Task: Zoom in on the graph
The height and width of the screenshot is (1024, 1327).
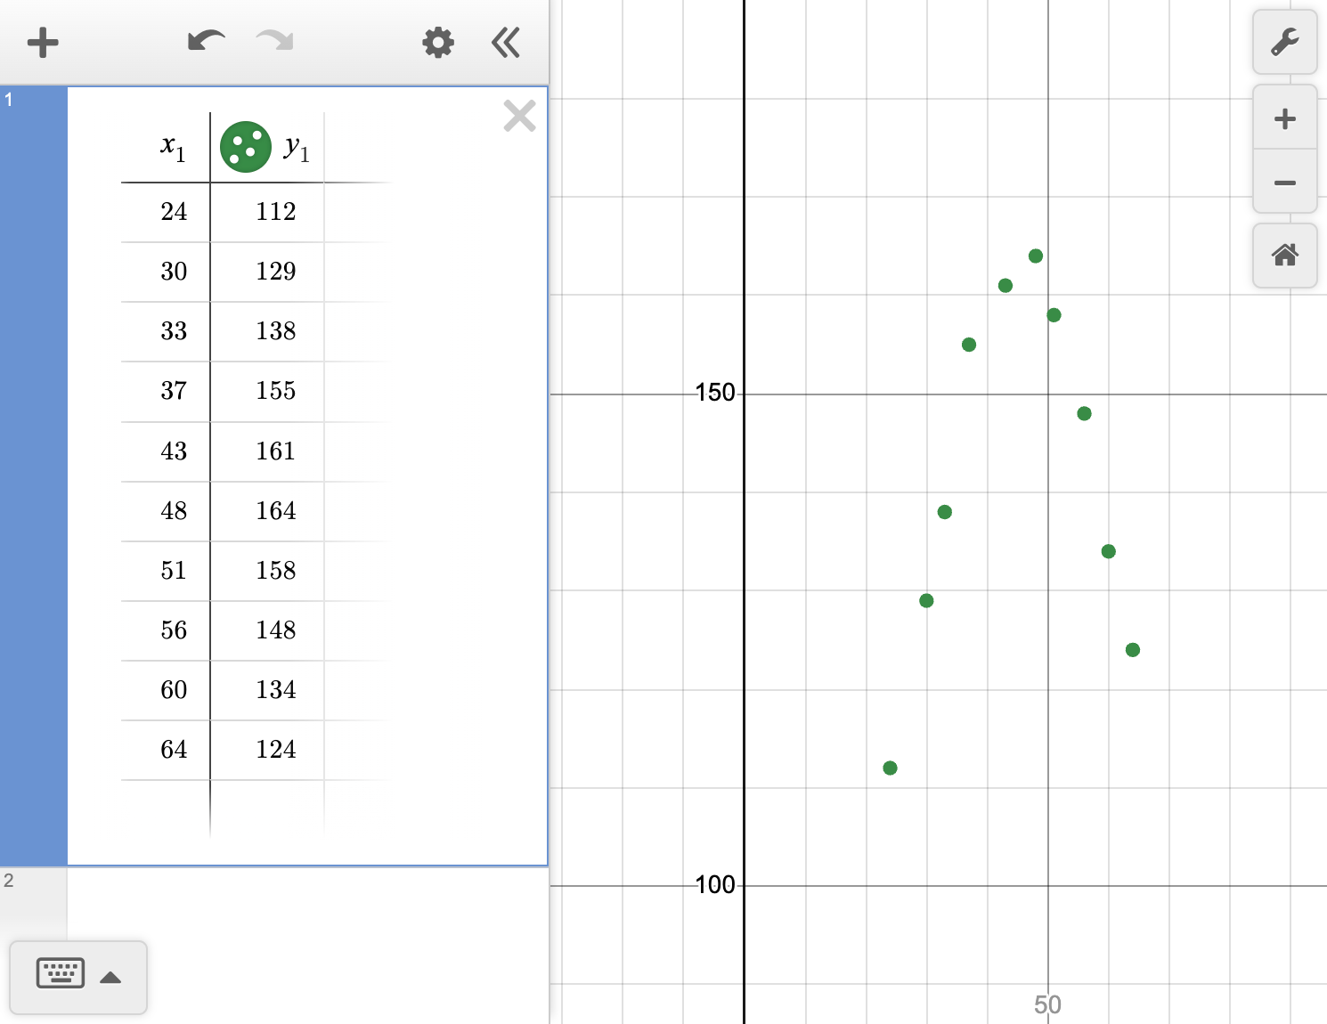Action: pos(1284,118)
